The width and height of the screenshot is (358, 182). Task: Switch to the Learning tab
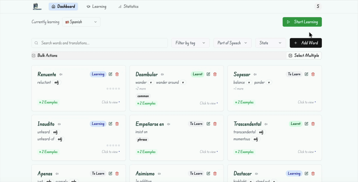[96, 6]
